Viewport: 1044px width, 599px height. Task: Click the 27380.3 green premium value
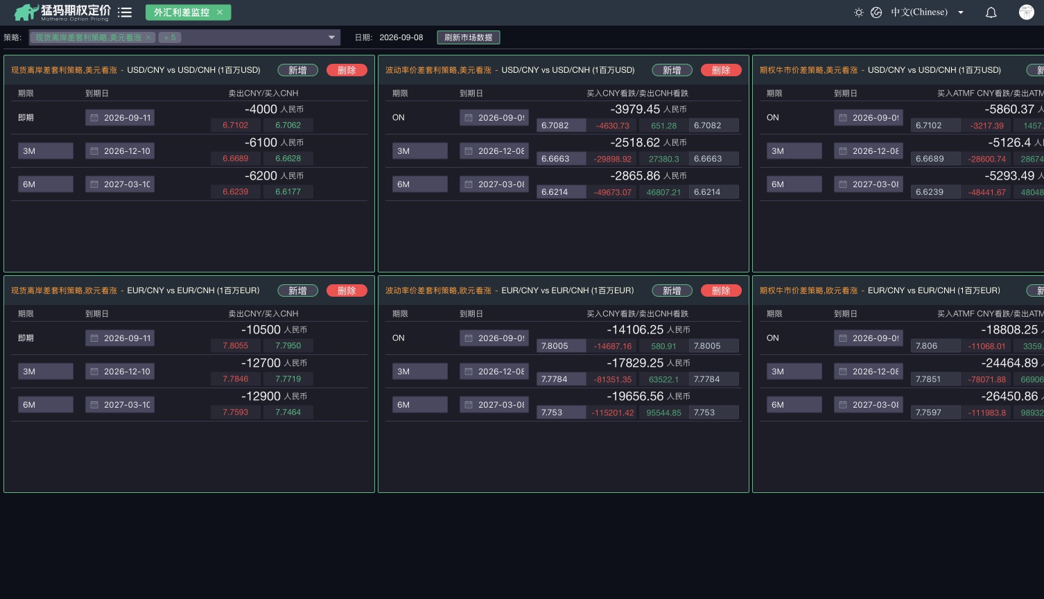click(x=663, y=159)
